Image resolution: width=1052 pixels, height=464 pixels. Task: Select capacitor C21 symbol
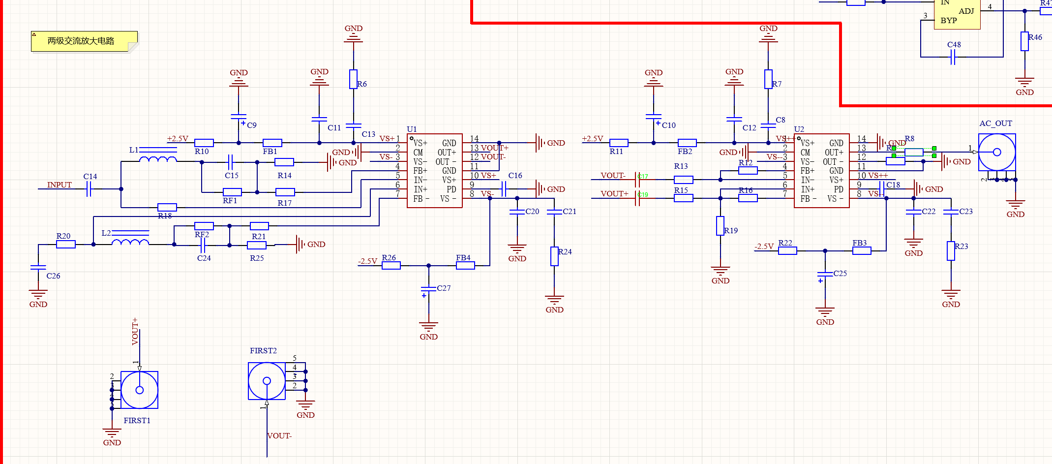(x=554, y=212)
